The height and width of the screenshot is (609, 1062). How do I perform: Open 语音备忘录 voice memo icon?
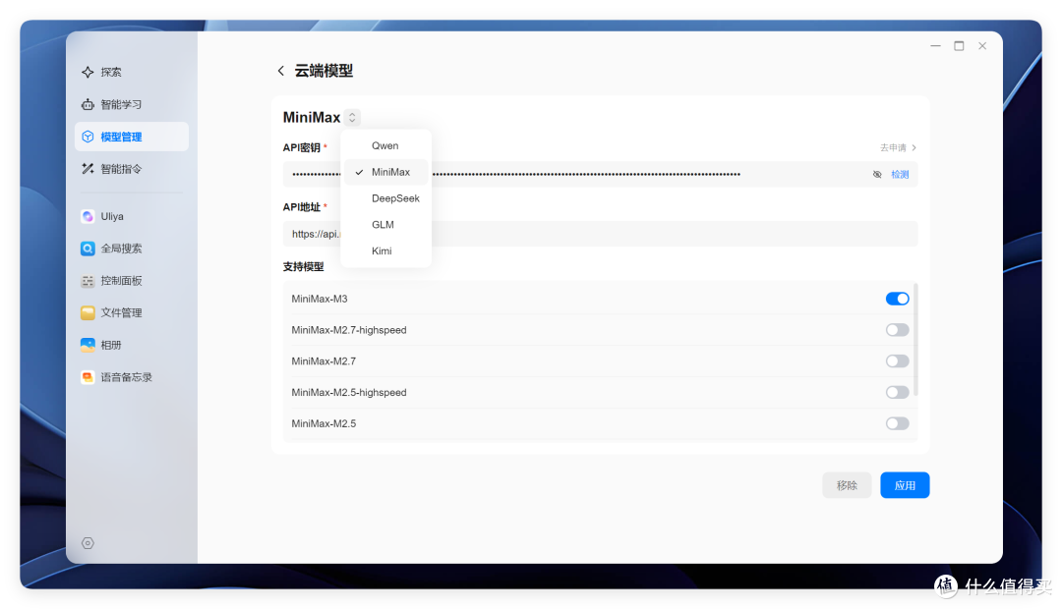[88, 377]
